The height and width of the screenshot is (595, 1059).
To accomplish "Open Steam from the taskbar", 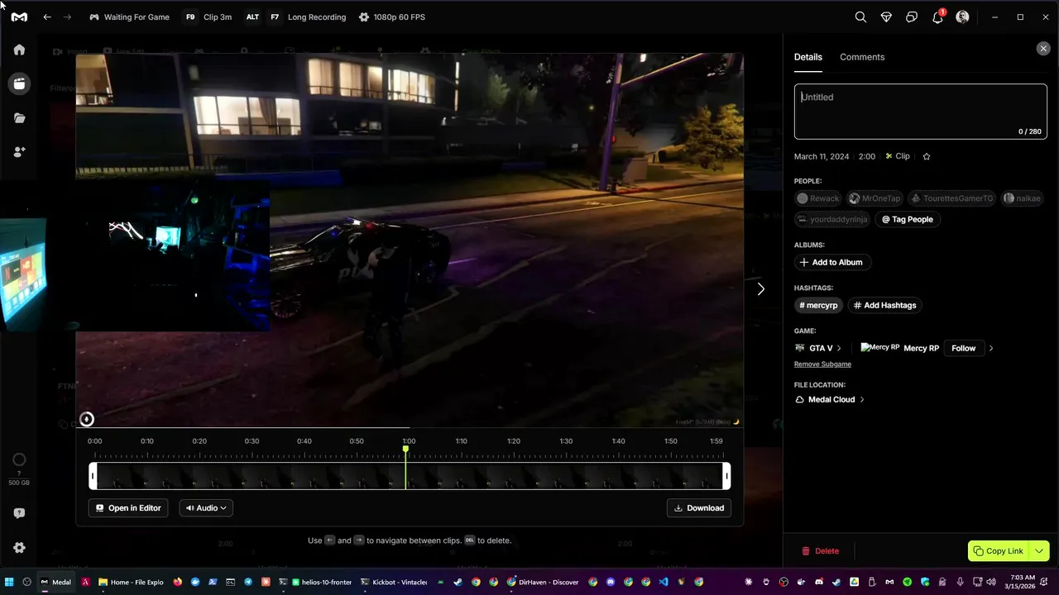I will tap(458, 582).
